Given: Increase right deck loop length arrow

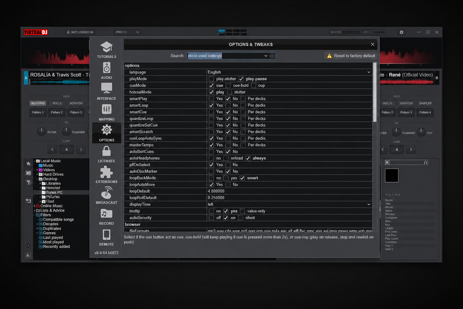Looking at the screenshot, I should click(x=411, y=149).
